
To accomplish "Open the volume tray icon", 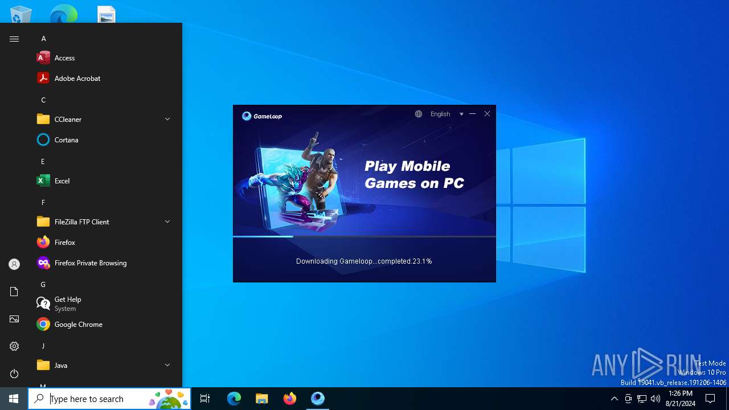I will 656,399.
